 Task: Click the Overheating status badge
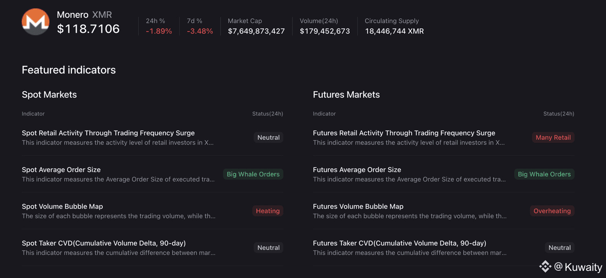pyautogui.click(x=552, y=211)
